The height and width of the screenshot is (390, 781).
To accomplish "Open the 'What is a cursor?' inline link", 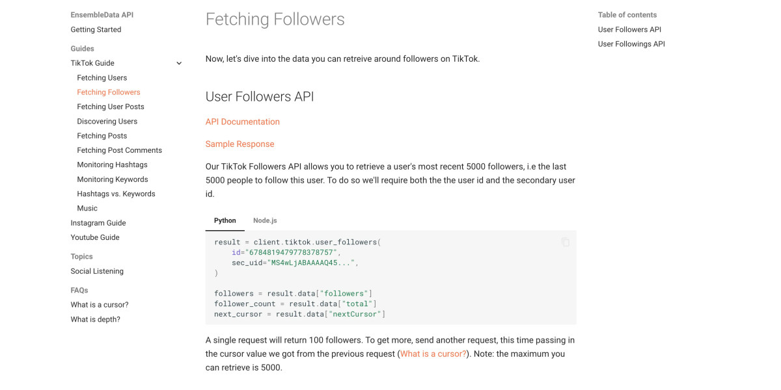I will pos(432,354).
